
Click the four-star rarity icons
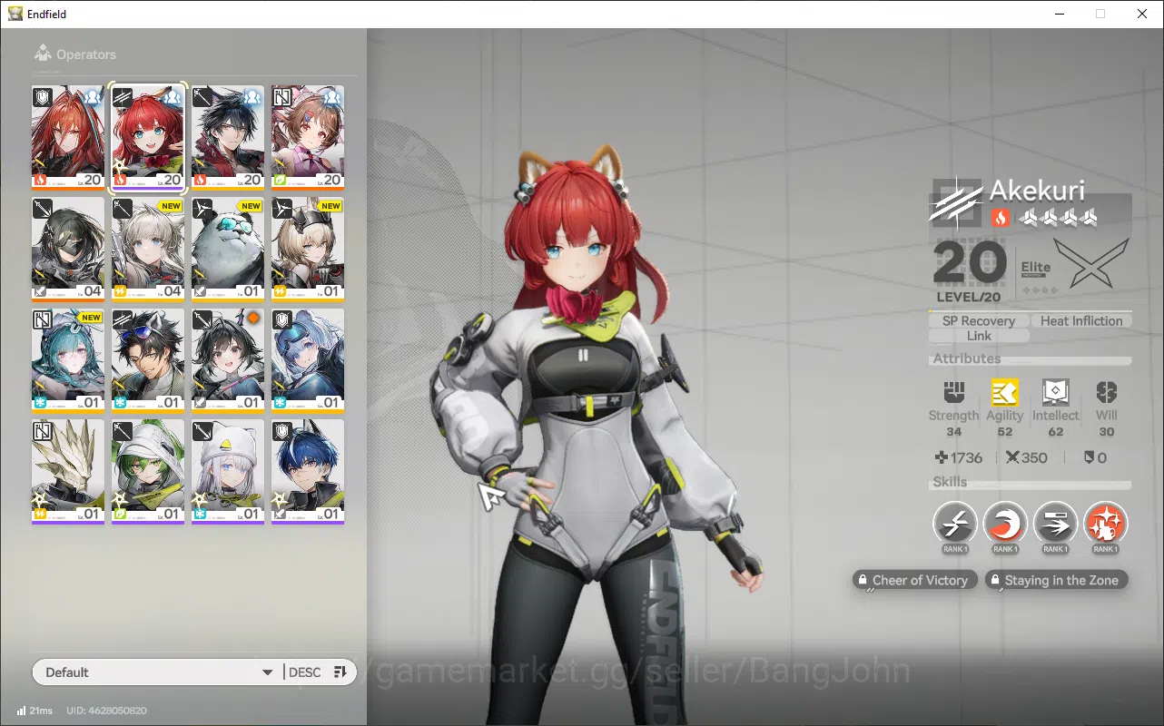click(x=1058, y=218)
